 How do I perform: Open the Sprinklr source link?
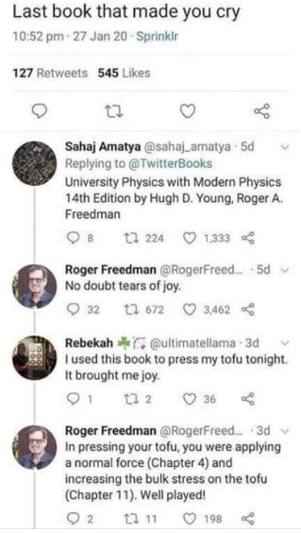click(158, 37)
